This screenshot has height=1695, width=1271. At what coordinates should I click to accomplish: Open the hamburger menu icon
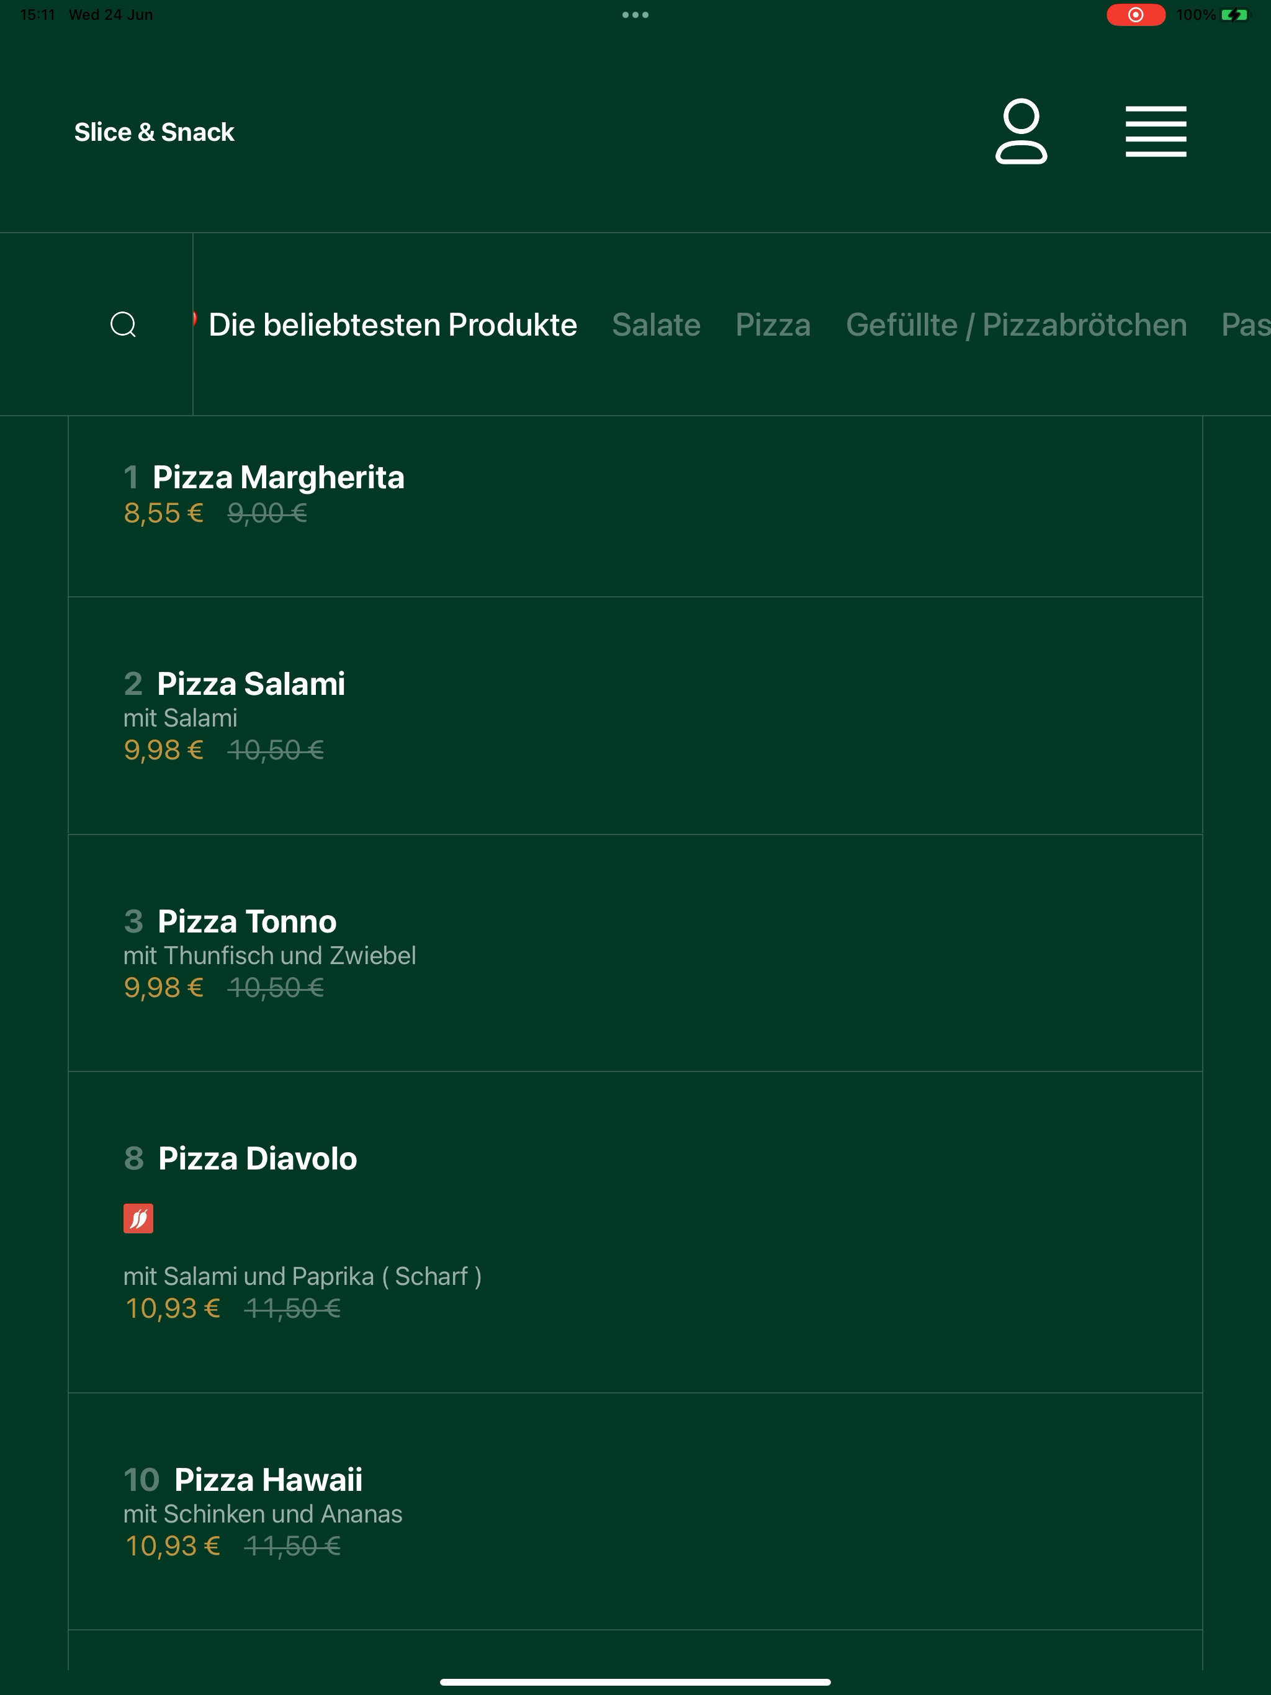point(1155,132)
